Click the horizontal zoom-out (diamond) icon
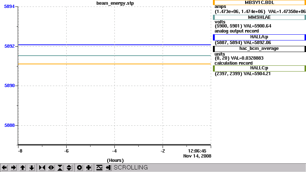This screenshot has width=306, height=172. 51,168
